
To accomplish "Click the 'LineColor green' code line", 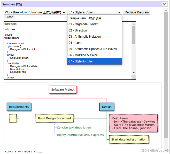I will pos(19,58).
